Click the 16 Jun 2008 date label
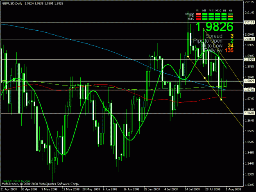This screenshot has width=256, height=192. click(131, 189)
